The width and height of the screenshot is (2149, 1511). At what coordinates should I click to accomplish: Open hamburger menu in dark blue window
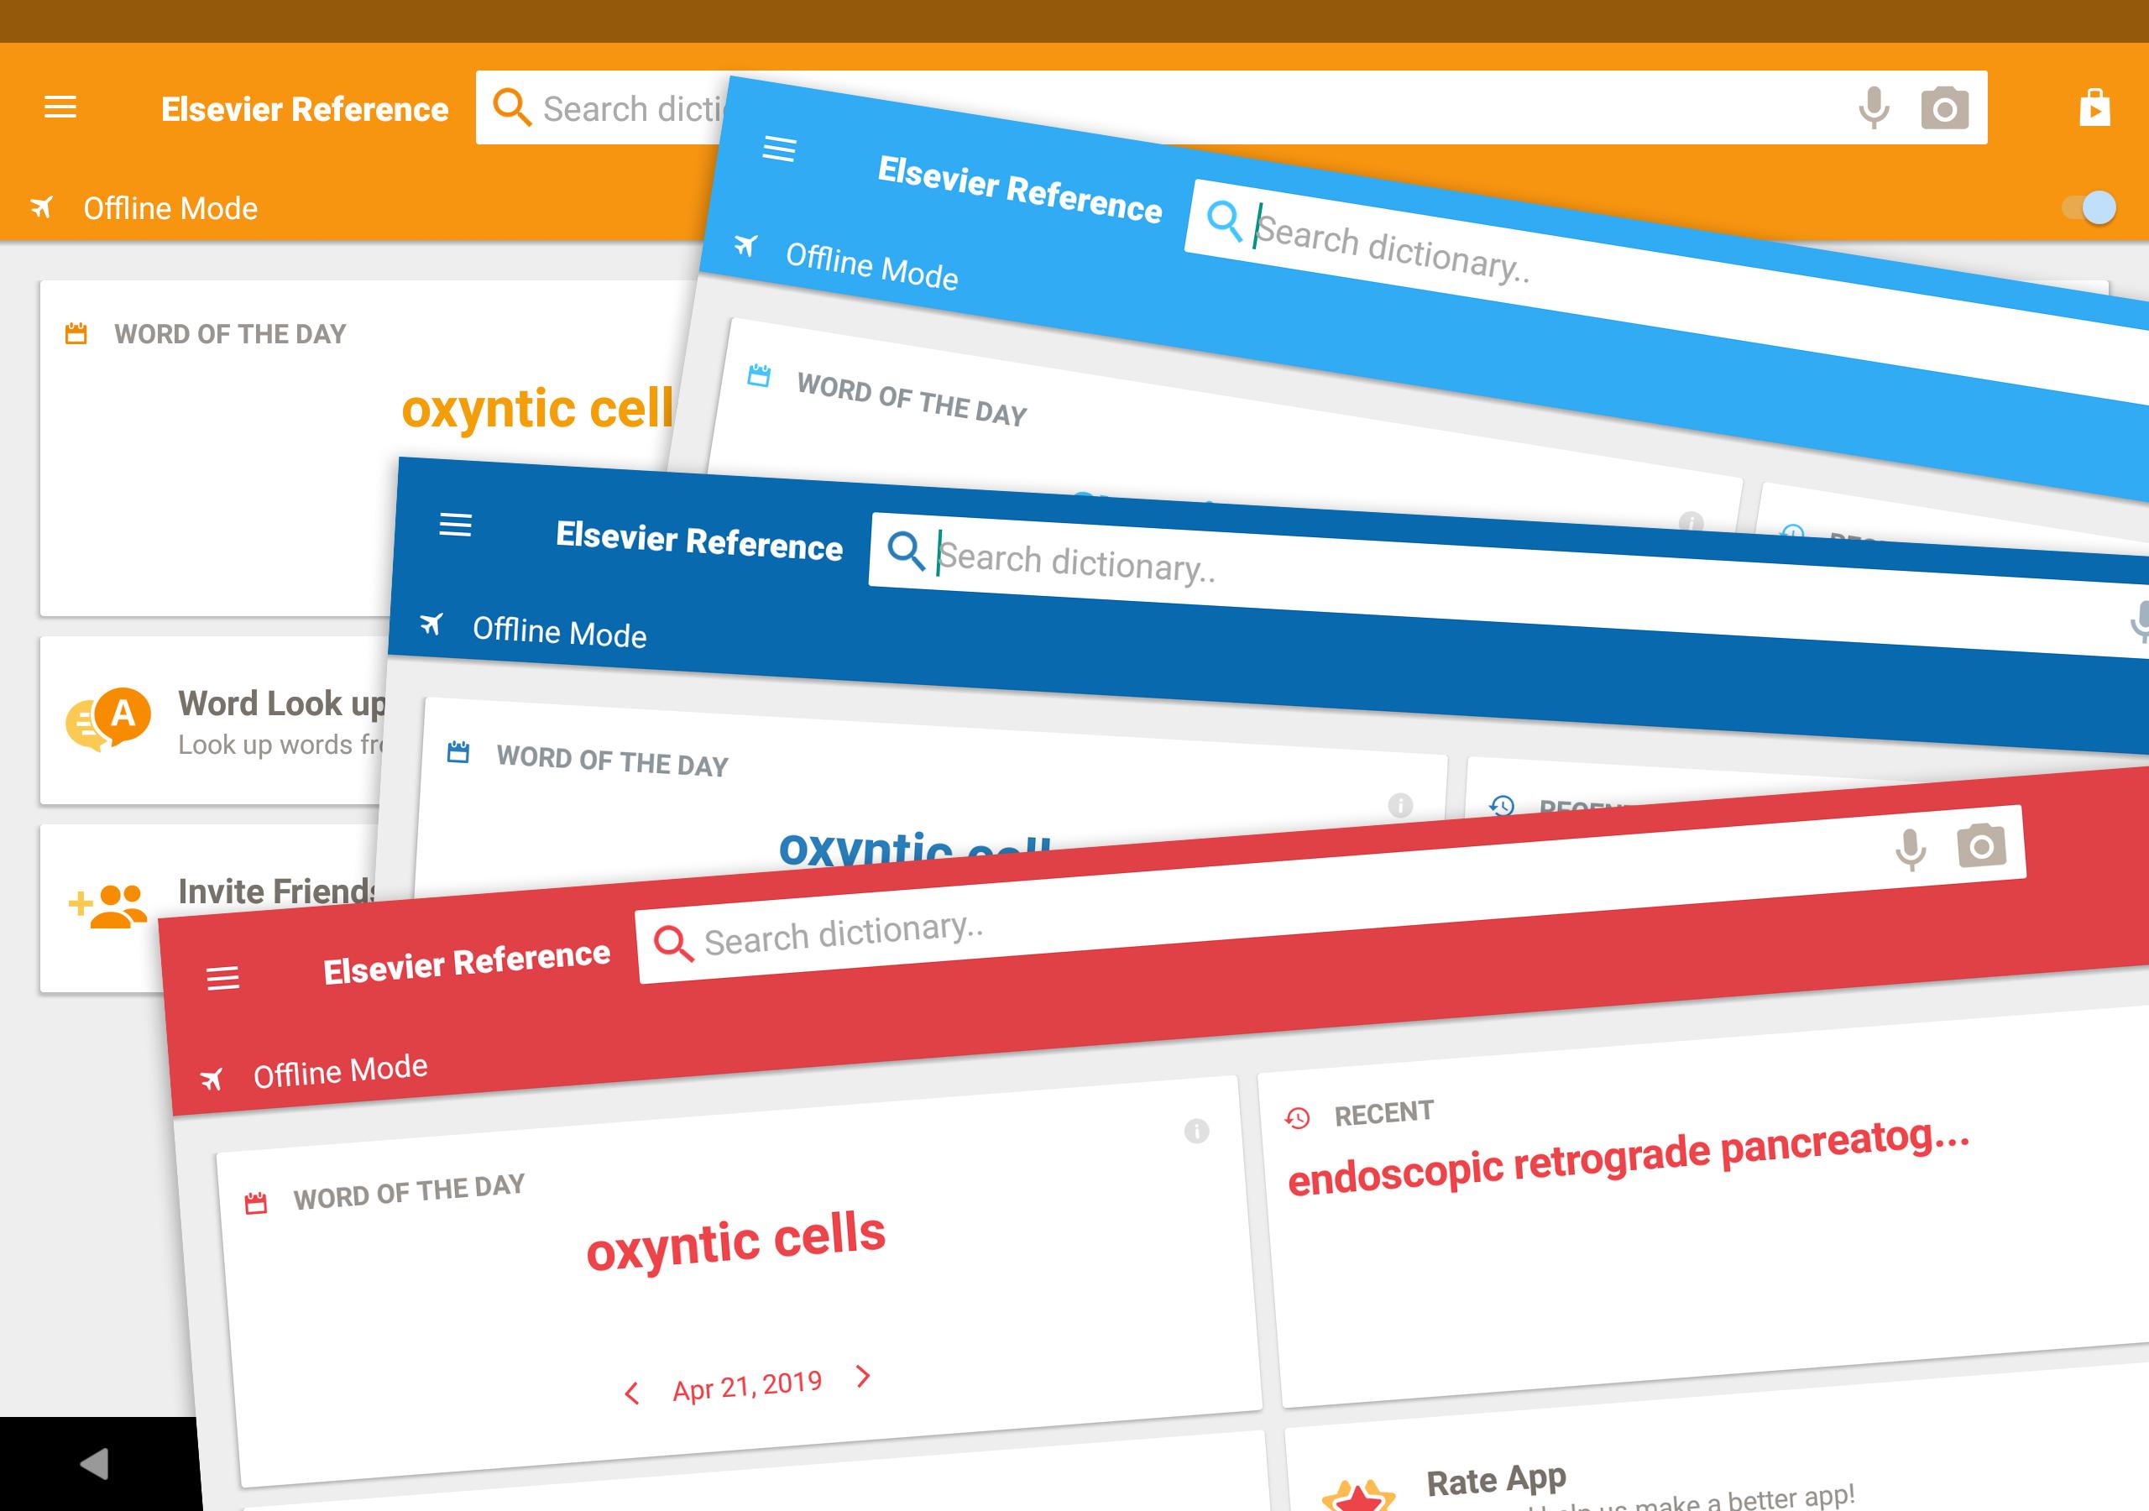[456, 525]
